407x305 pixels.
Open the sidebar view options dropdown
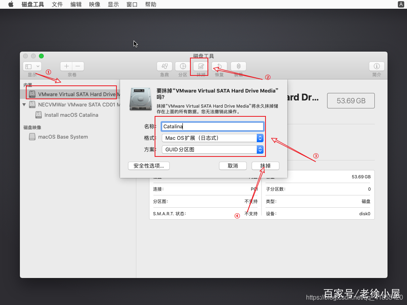pos(32,66)
